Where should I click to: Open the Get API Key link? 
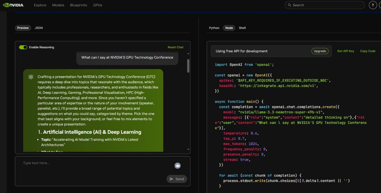point(345,51)
